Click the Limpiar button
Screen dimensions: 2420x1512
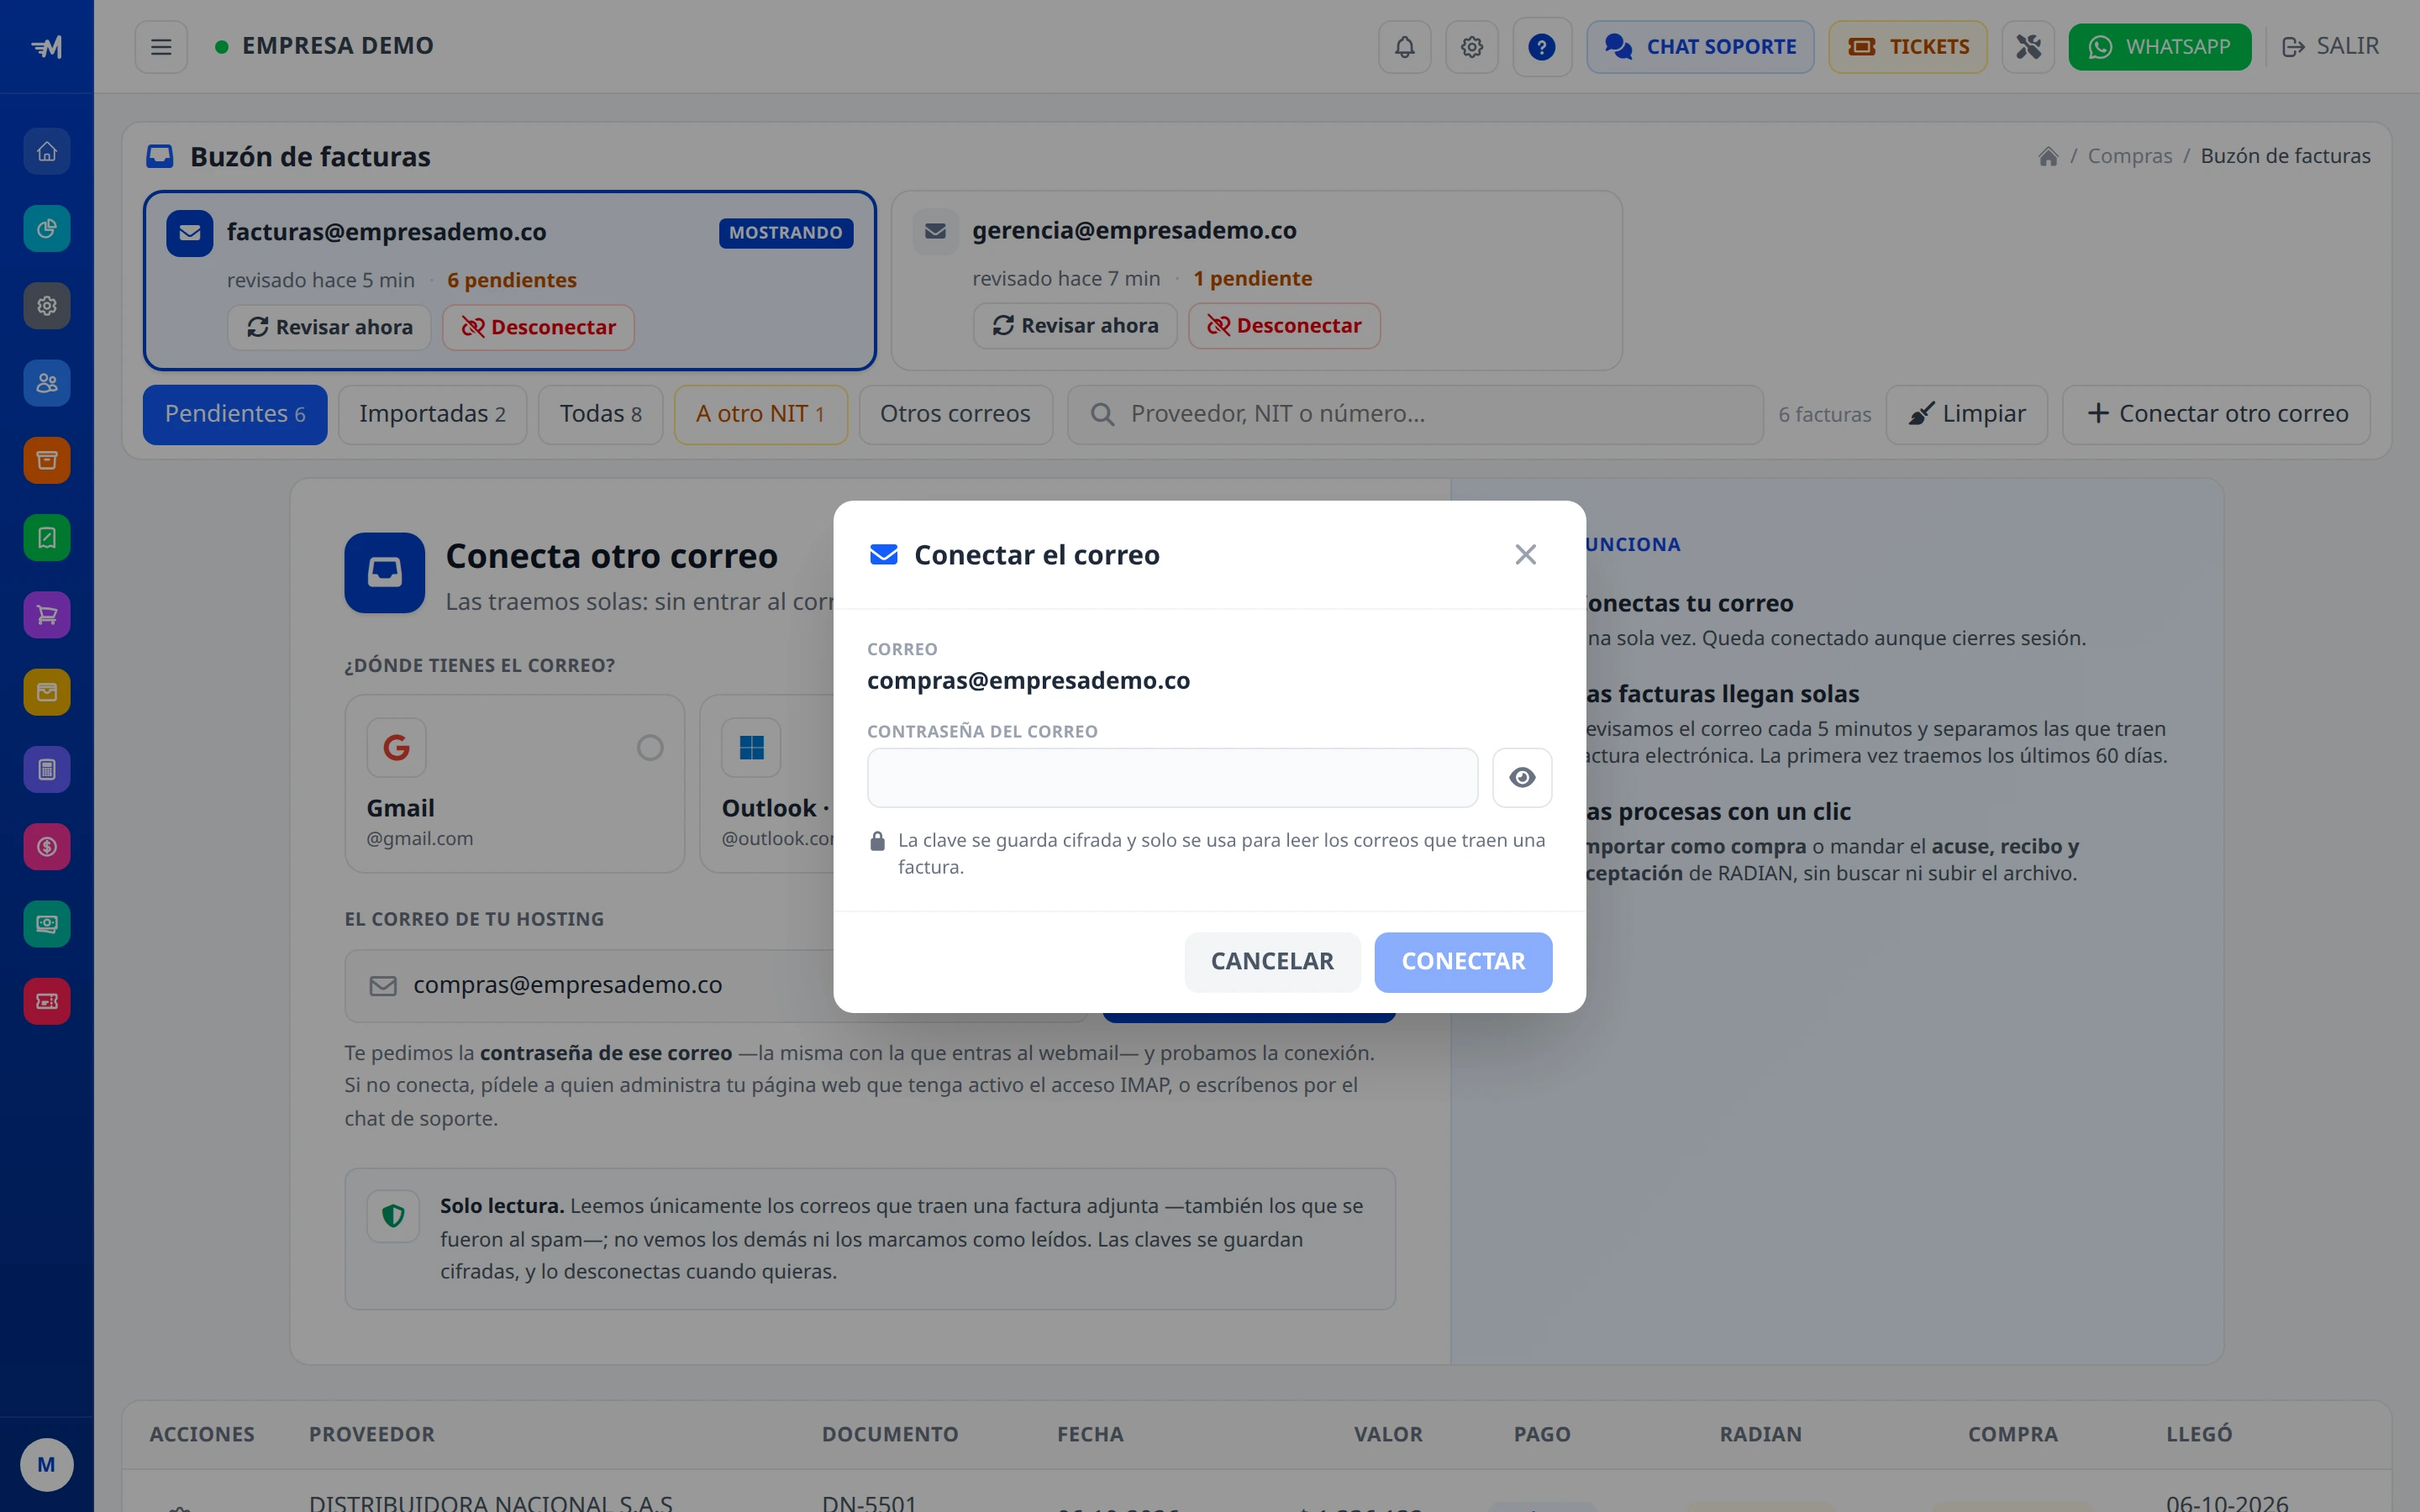(1966, 414)
